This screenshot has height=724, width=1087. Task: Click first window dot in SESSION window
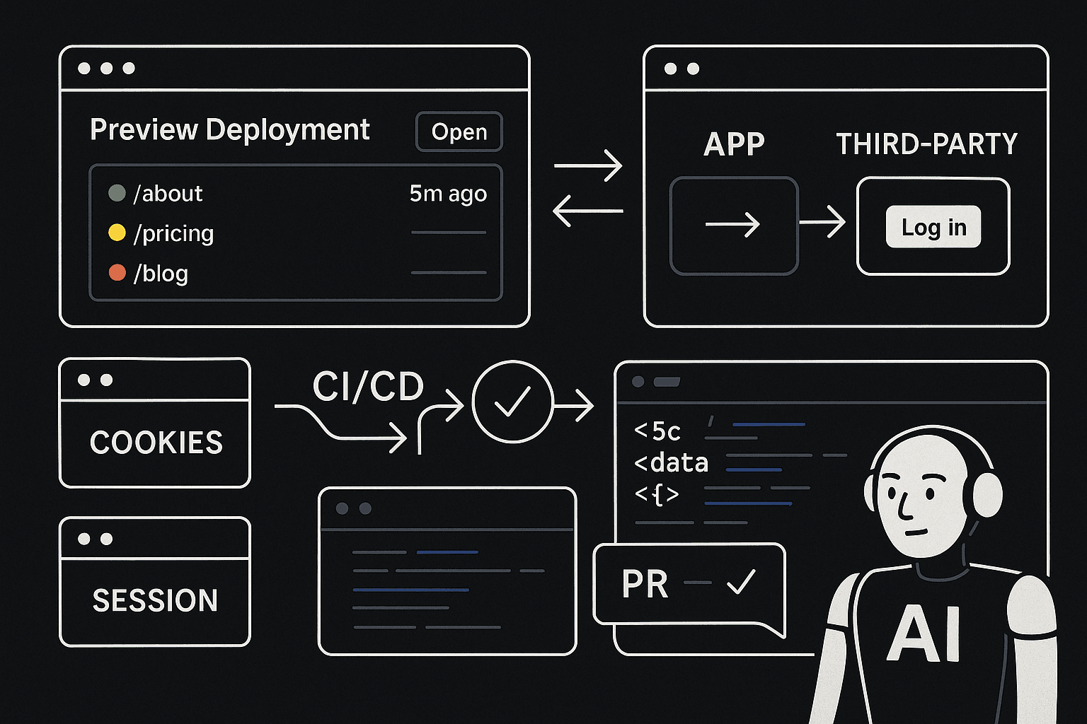point(84,539)
